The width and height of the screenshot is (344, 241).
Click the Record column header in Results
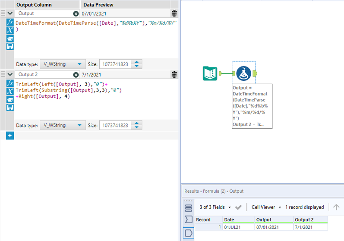208,219
